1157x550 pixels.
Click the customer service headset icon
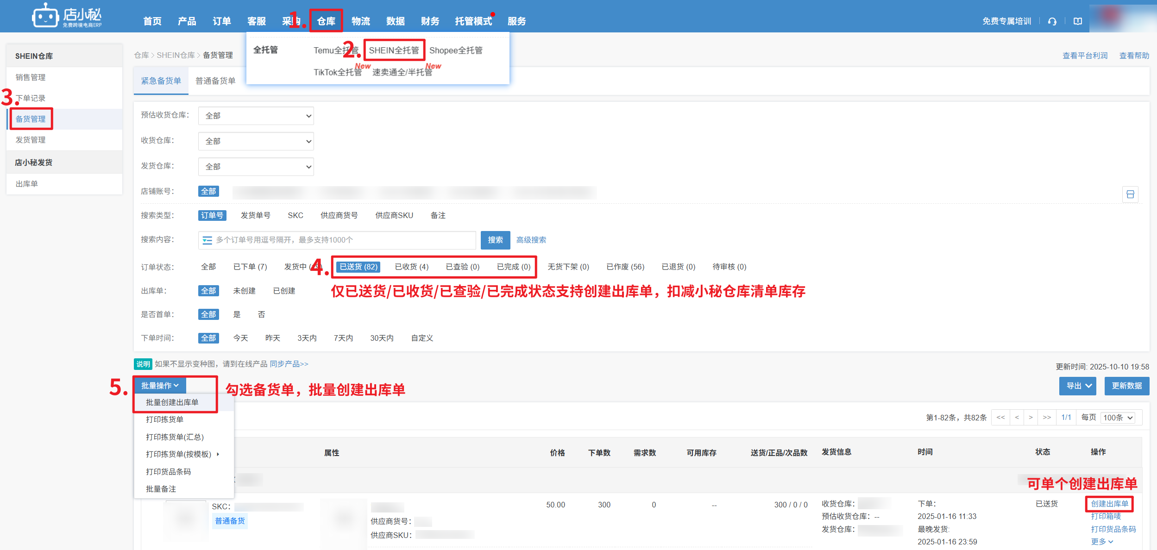pyautogui.click(x=1052, y=21)
